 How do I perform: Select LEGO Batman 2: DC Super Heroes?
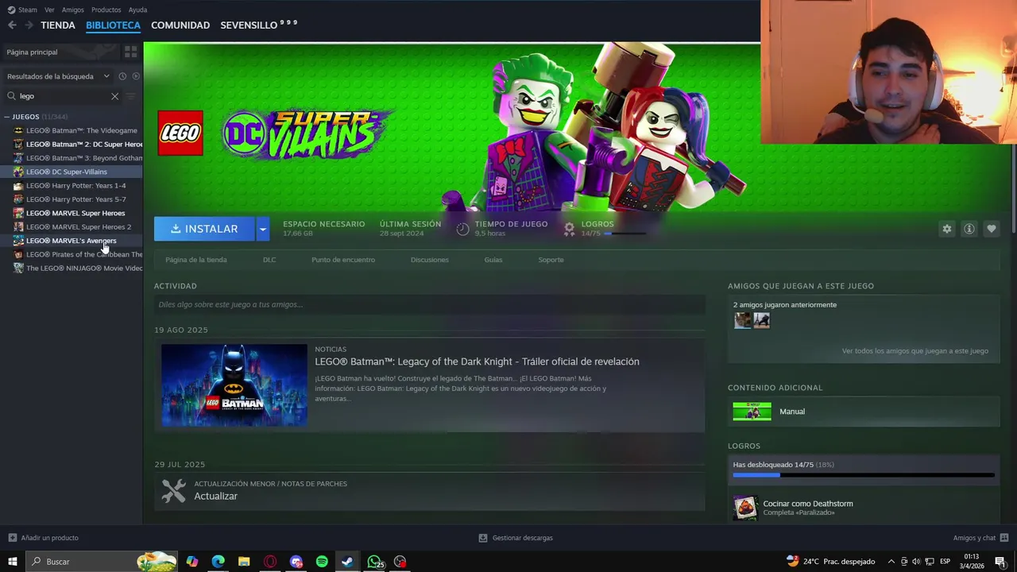[84, 145]
